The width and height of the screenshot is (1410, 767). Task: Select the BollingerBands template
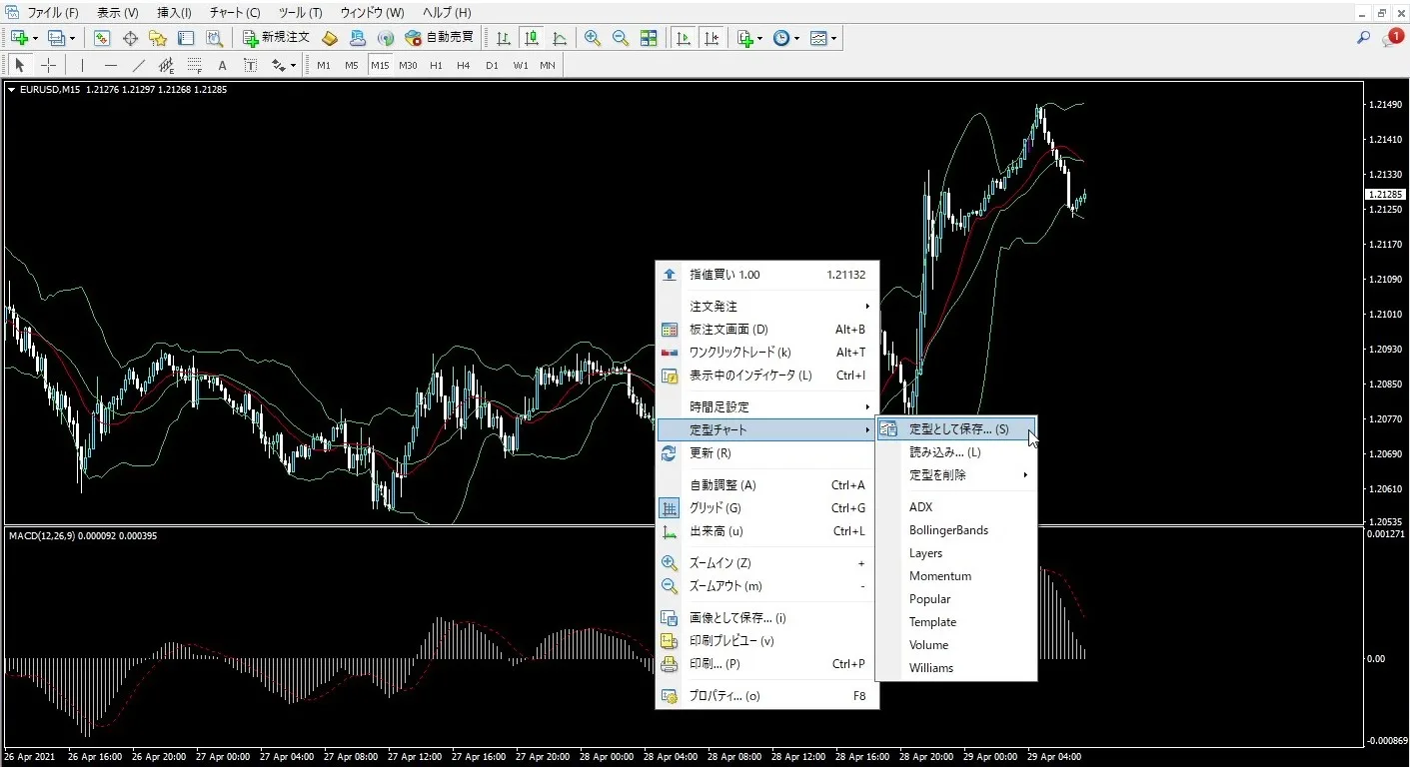coord(948,530)
